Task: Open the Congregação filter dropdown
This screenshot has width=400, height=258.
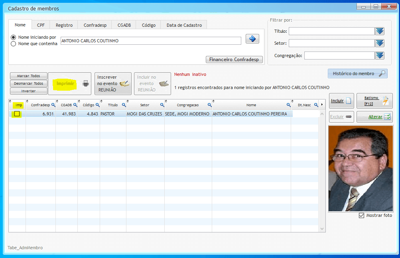Action: pos(379,56)
